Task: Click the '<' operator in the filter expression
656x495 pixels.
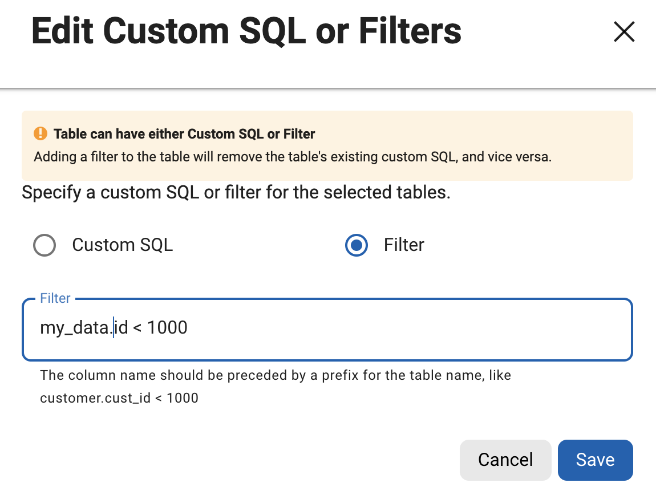Action: pyautogui.click(x=137, y=328)
